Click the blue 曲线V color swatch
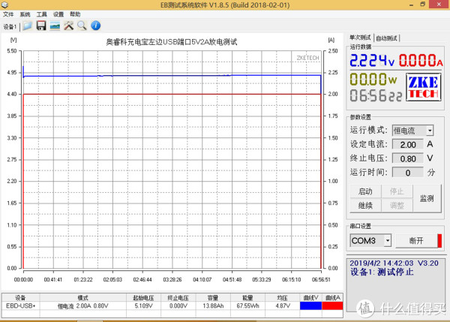The width and height of the screenshot is (450, 322). click(310, 306)
